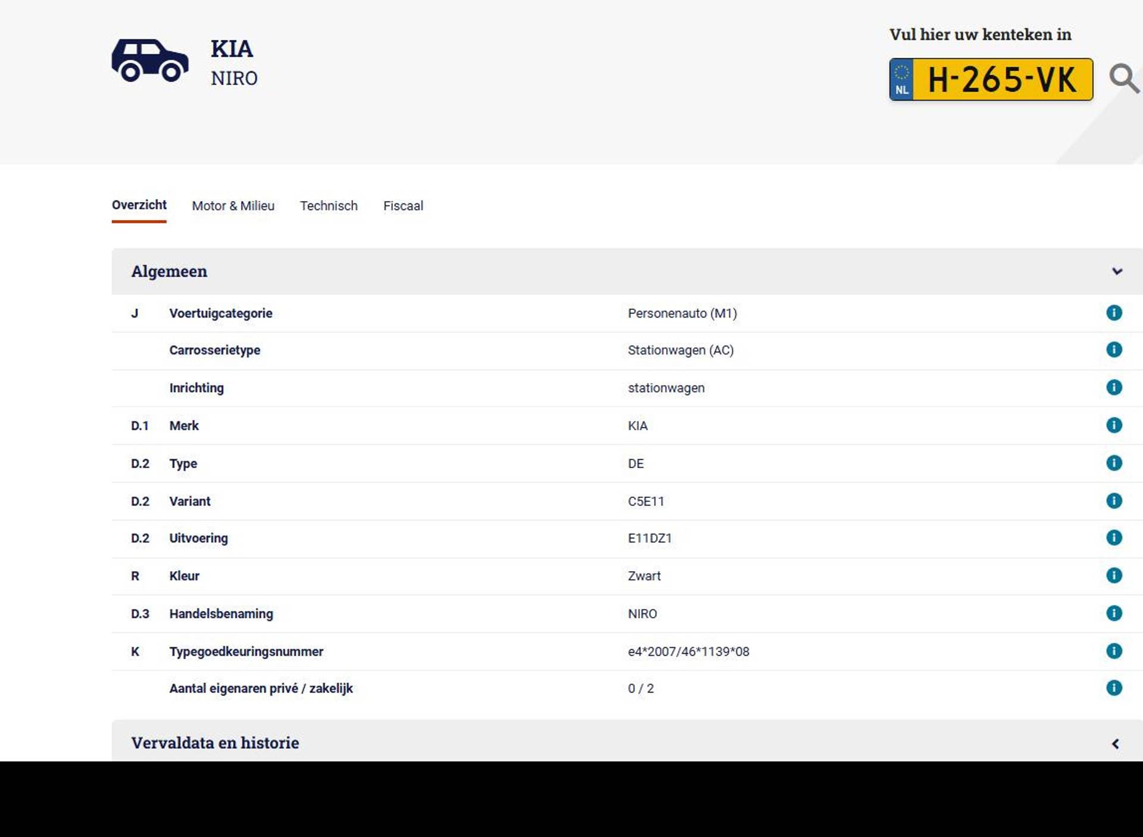Show info for Aantal eigenaren row
The height and width of the screenshot is (837, 1143).
(x=1114, y=688)
